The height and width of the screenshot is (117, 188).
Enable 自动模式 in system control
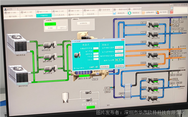[50, 24]
